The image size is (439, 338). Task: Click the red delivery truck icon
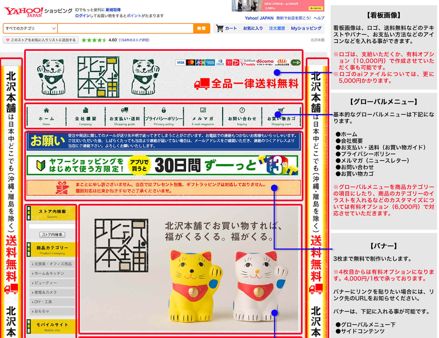(202, 84)
